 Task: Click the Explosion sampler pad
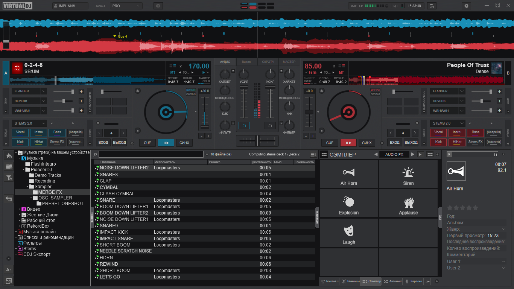348,203
